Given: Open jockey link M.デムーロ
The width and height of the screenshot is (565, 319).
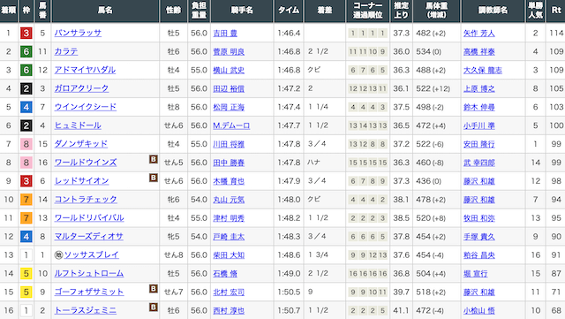Looking at the screenshot, I should [231, 125].
